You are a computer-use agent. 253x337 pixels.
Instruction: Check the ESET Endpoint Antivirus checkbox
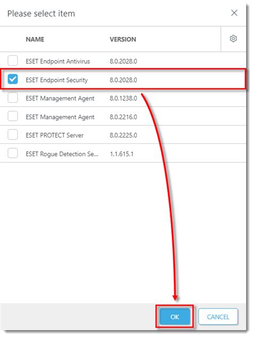point(13,60)
